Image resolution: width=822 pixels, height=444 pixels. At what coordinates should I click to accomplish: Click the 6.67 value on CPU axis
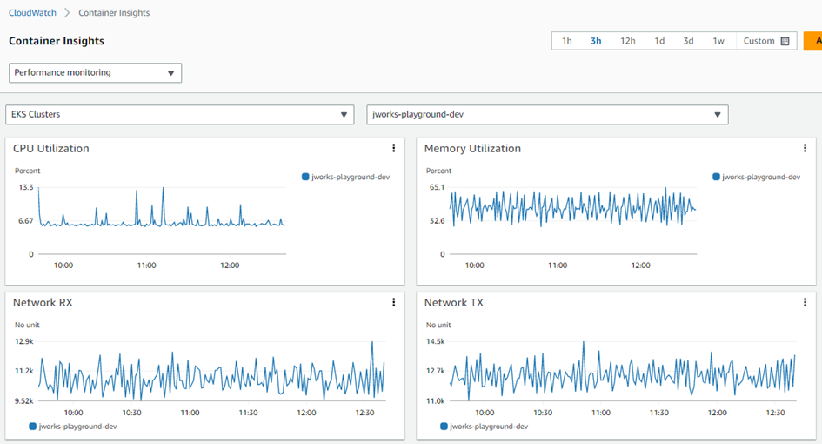pos(26,221)
